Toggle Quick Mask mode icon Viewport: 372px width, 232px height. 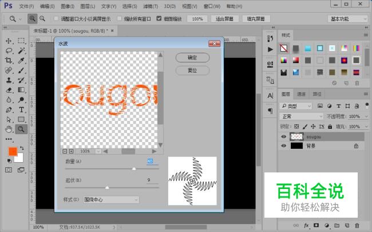[x=9, y=170]
